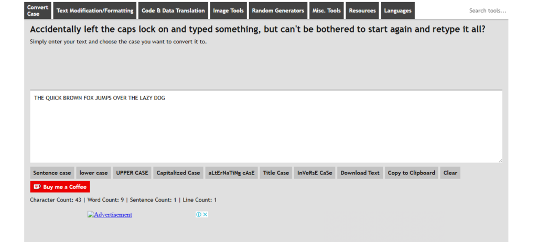The width and height of the screenshot is (537, 242).
Task: Click the textarea resize handle
Action: [x=500, y=160]
